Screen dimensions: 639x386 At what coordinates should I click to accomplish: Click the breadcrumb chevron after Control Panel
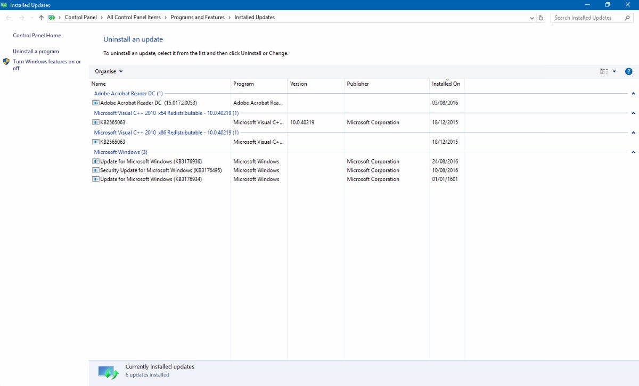[102, 18]
